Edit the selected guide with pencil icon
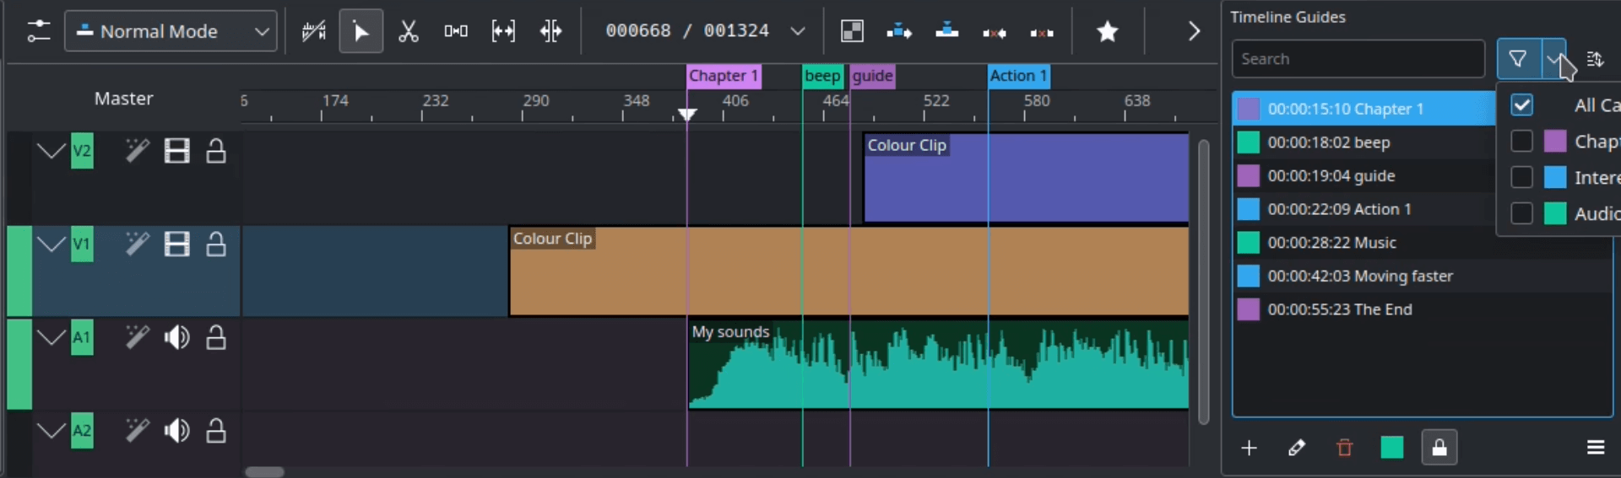This screenshot has height=478, width=1621. point(1297,448)
